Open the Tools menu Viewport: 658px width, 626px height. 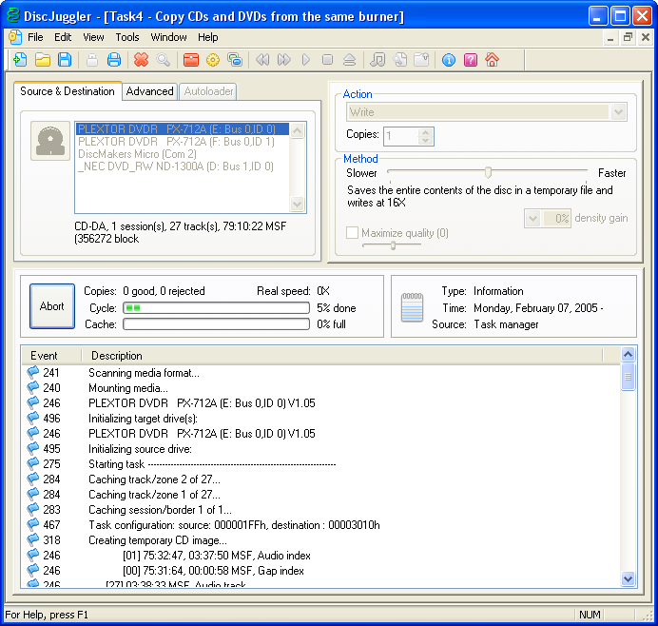[127, 37]
